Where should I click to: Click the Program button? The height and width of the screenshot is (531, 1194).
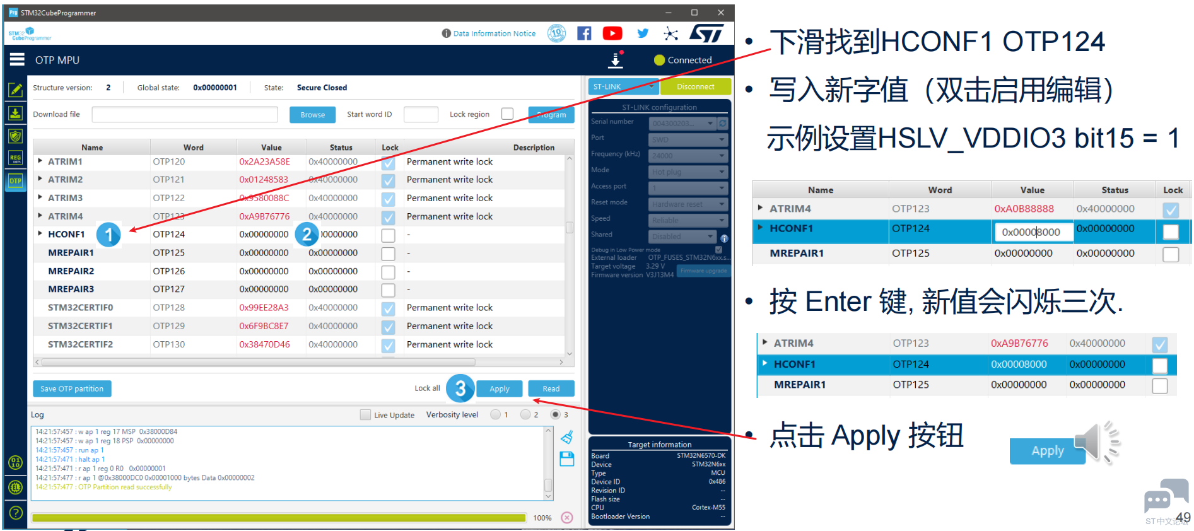pyautogui.click(x=551, y=115)
